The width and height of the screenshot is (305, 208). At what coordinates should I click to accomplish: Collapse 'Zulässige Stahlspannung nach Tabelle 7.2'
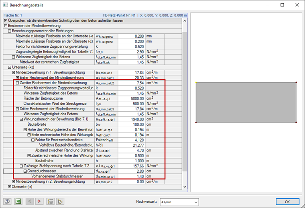pos(21,166)
